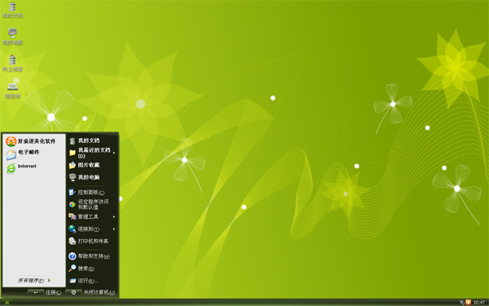Viewport: 489px width, 306px height.
Task: Click 注销 log off button
Action: click(x=45, y=292)
